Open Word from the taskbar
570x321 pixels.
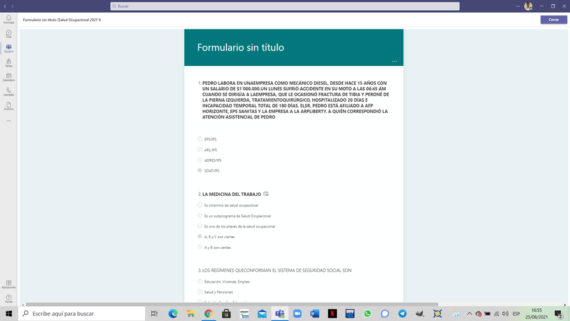[x=315, y=314]
